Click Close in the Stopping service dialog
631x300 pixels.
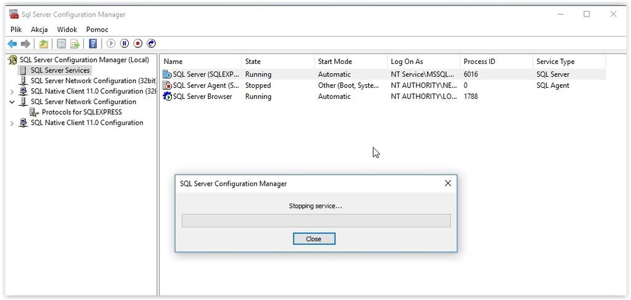pos(314,239)
